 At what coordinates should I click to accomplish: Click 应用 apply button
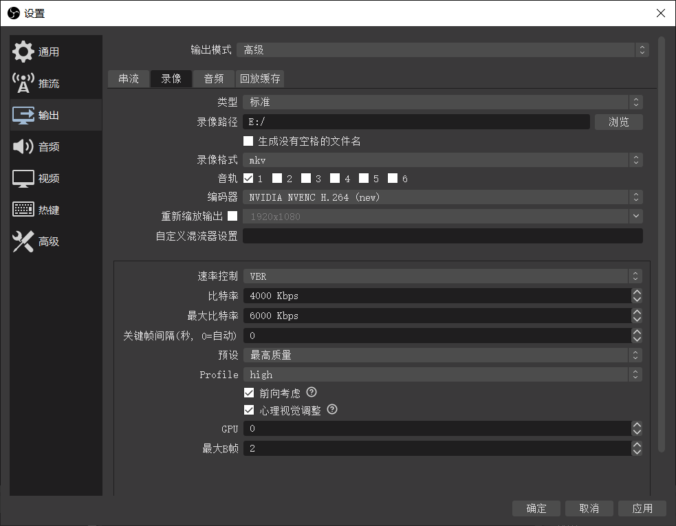tap(642, 508)
